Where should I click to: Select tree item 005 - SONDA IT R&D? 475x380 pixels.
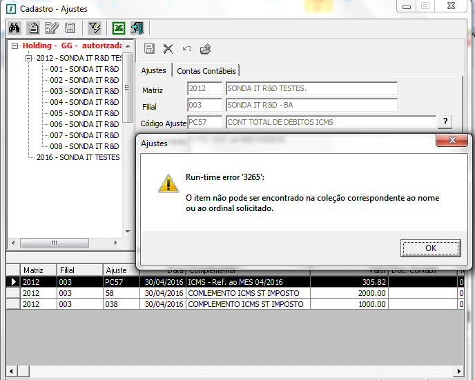84,113
